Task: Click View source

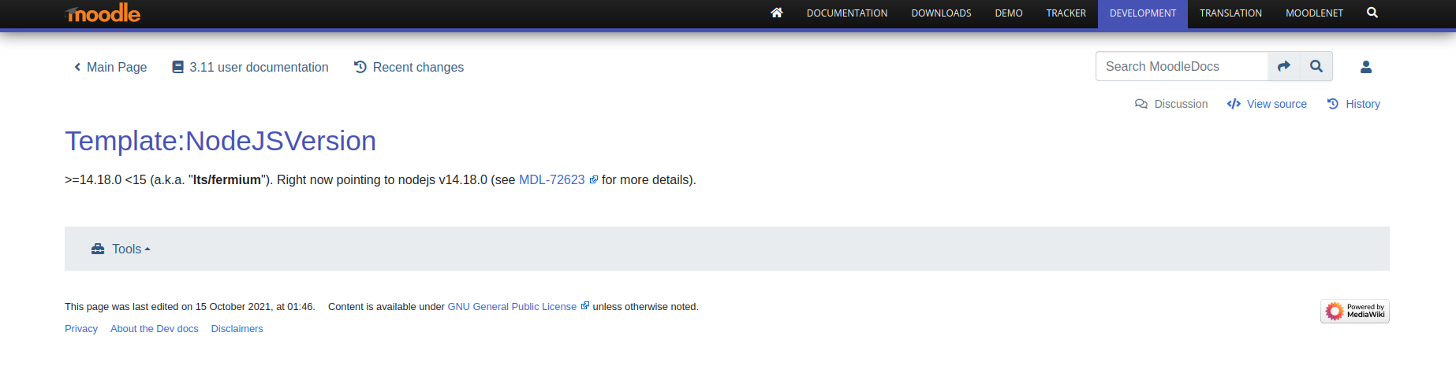Action: click(1267, 104)
